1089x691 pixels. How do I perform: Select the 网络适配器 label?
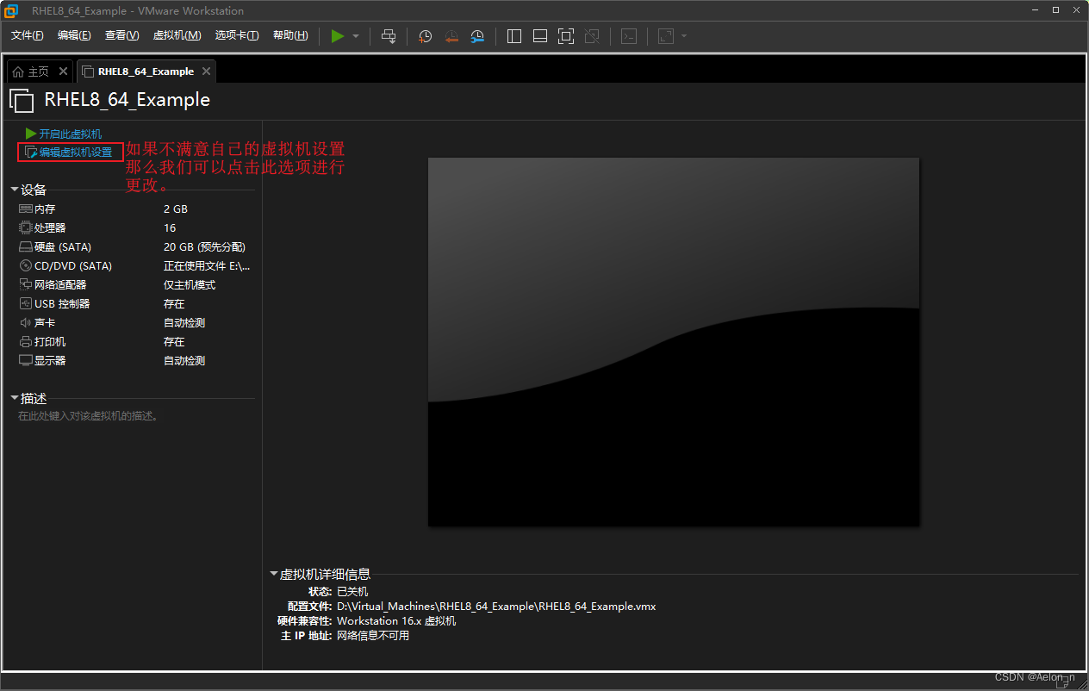point(60,284)
